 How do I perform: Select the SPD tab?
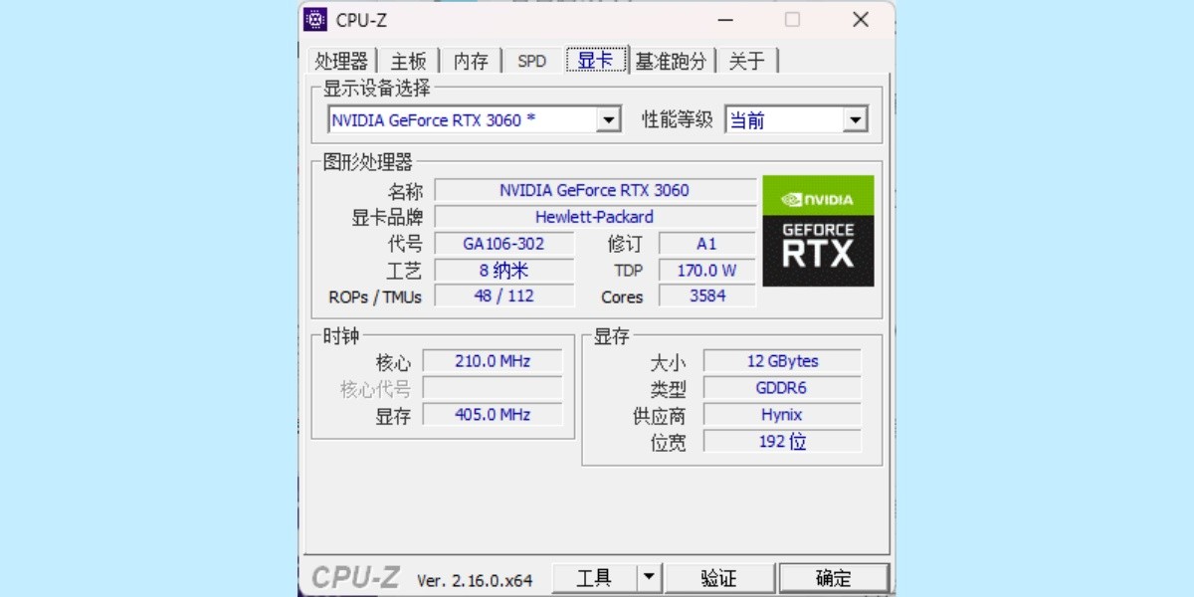532,62
